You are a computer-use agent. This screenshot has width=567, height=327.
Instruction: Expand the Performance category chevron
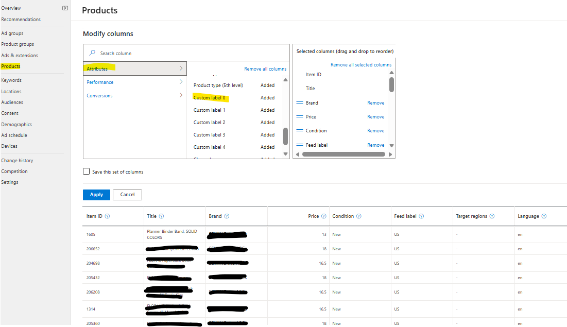click(181, 82)
